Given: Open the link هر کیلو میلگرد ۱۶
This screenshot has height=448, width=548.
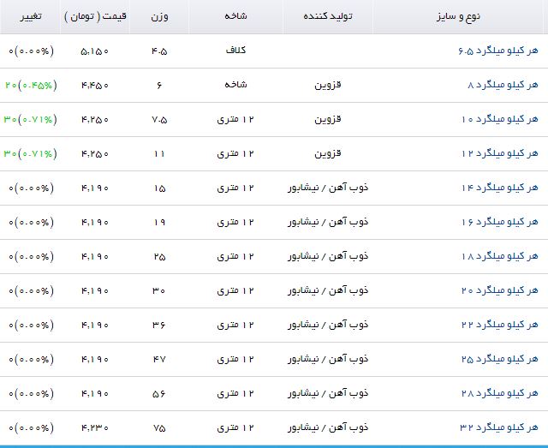Looking at the screenshot, I should 500,222.
